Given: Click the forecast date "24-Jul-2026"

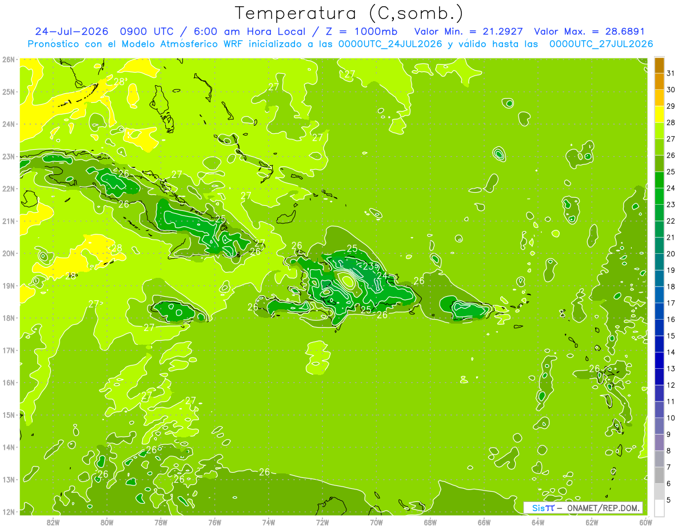Looking at the screenshot, I should pos(72,31).
